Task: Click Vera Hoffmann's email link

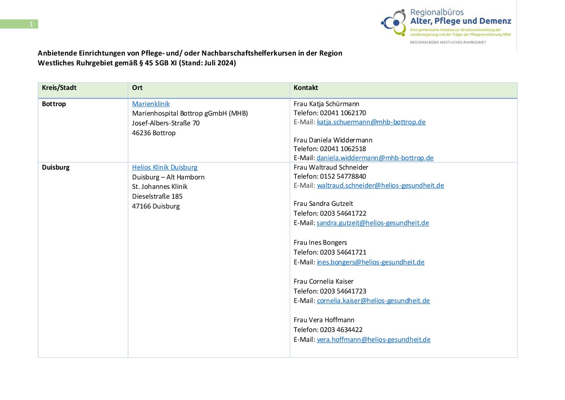Action: tap(373, 340)
